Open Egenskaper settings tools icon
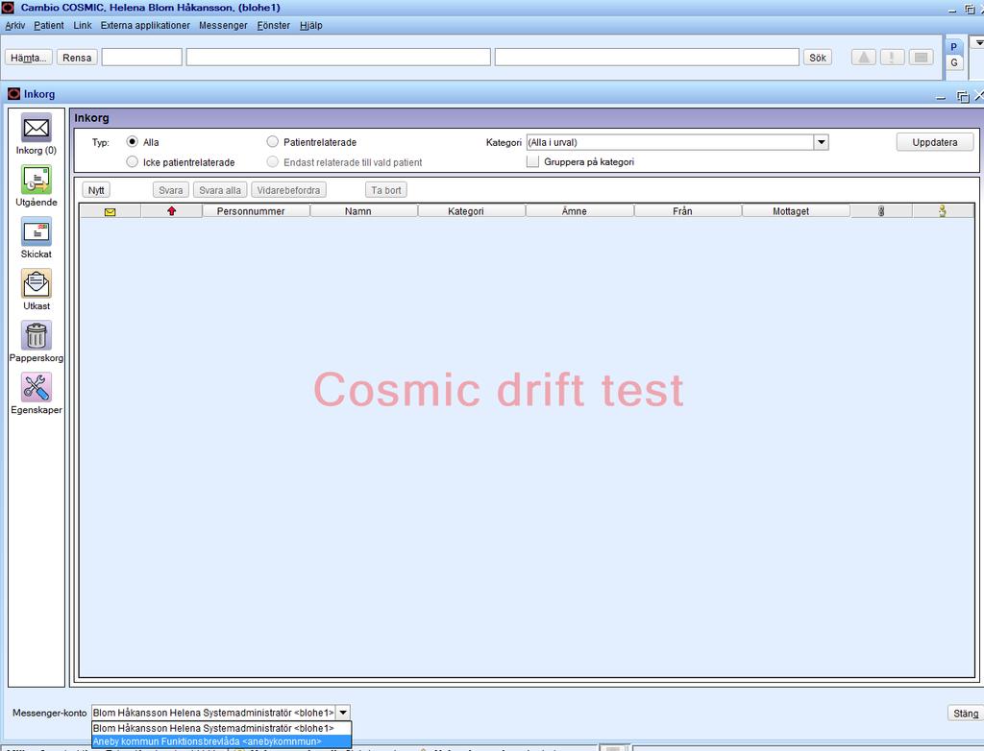The height and width of the screenshot is (751, 984). pyautogui.click(x=36, y=388)
